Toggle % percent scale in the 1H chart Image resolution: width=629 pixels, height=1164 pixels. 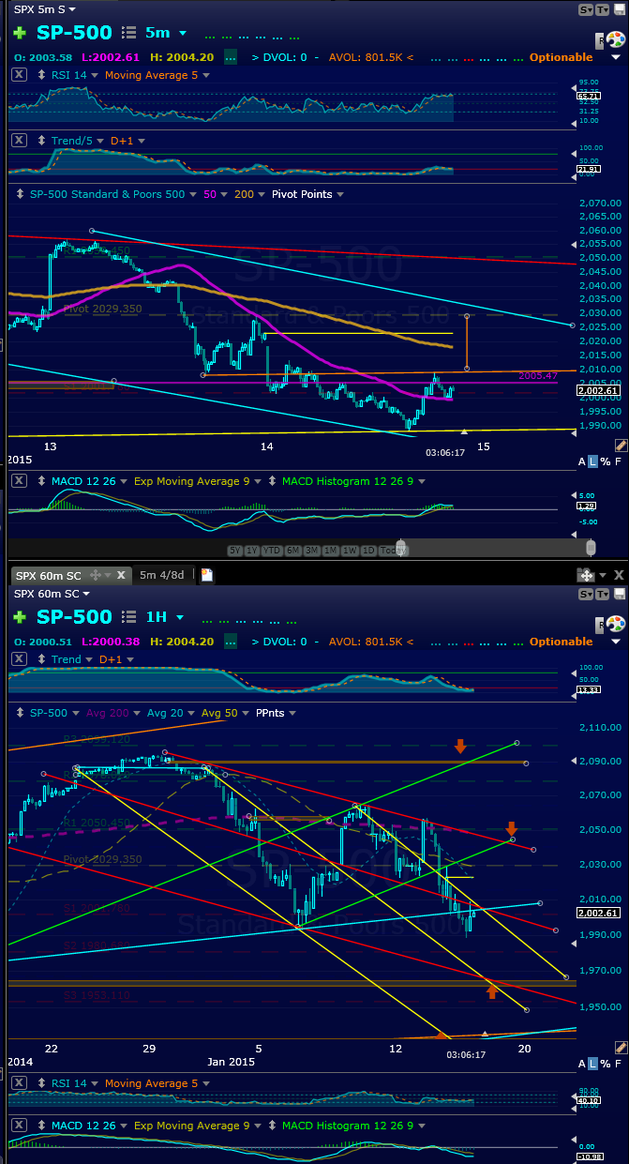tap(605, 1063)
